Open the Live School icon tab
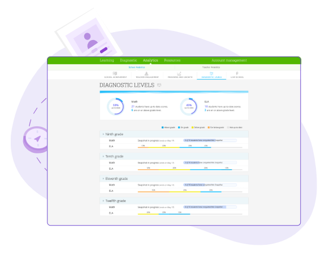Screen dimensions: 329x260 [237, 75]
